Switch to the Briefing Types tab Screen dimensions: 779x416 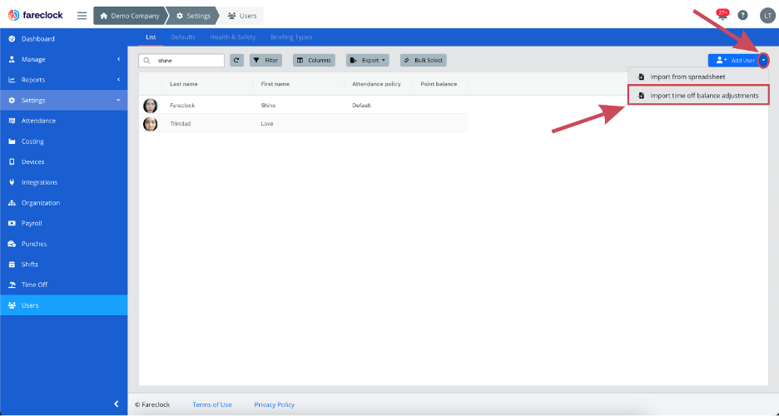(x=291, y=37)
